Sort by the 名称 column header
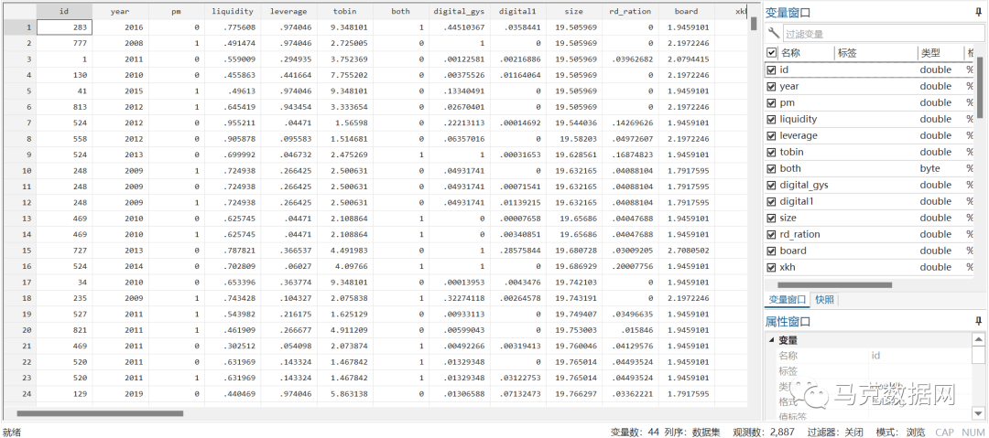Viewport: 989px width, 438px height. (807, 54)
